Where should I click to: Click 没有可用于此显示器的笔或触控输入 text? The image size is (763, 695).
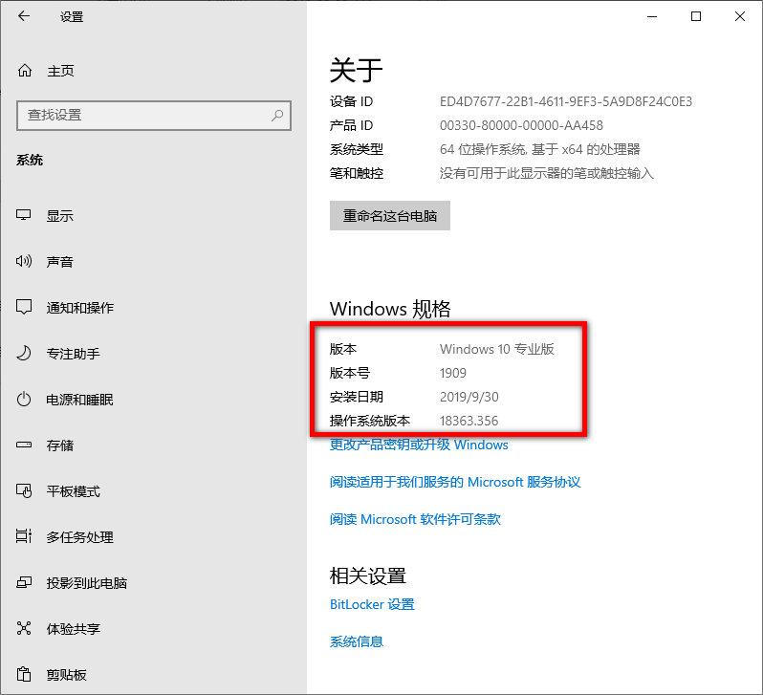[x=547, y=173]
